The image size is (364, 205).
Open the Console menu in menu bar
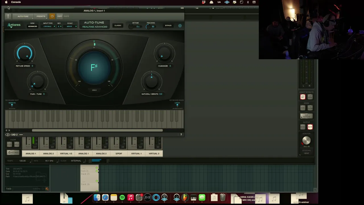(16, 2)
